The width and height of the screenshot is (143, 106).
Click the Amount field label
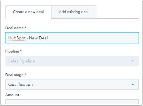[x=12, y=95]
